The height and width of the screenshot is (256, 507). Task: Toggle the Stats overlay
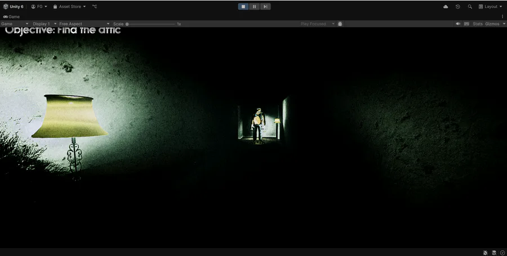tap(477, 24)
